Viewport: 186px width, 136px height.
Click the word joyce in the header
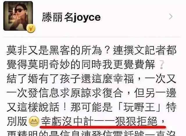pyautogui.click(x=87, y=18)
